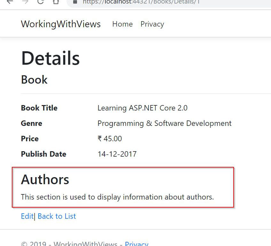Reload the page with the refresh icon
The width and height of the screenshot is (271, 246).
click(41, 2)
